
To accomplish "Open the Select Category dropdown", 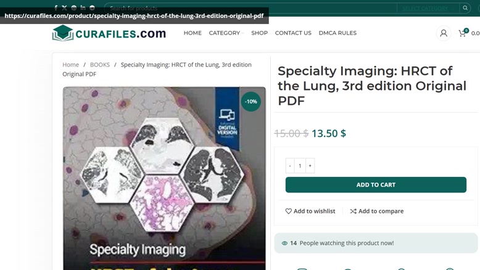I will click(426, 8).
